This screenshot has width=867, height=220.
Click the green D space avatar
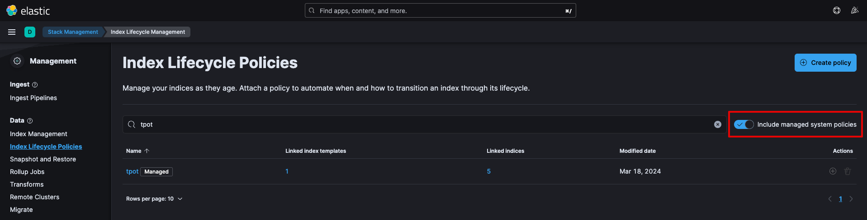[30, 32]
